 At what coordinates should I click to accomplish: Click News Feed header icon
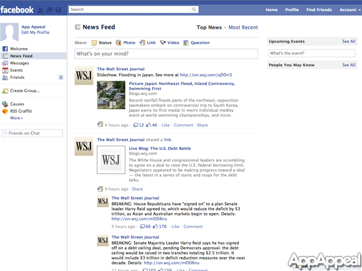pyautogui.click(x=78, y=27)
